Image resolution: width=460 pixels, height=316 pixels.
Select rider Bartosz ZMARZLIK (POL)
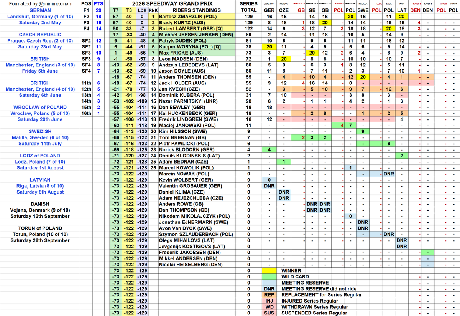tap(196, 16)
